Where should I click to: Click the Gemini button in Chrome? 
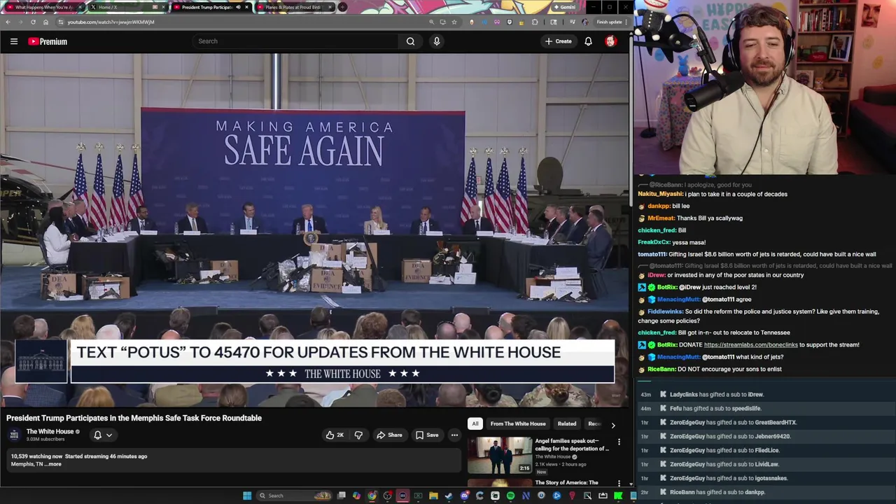(564, 7)
